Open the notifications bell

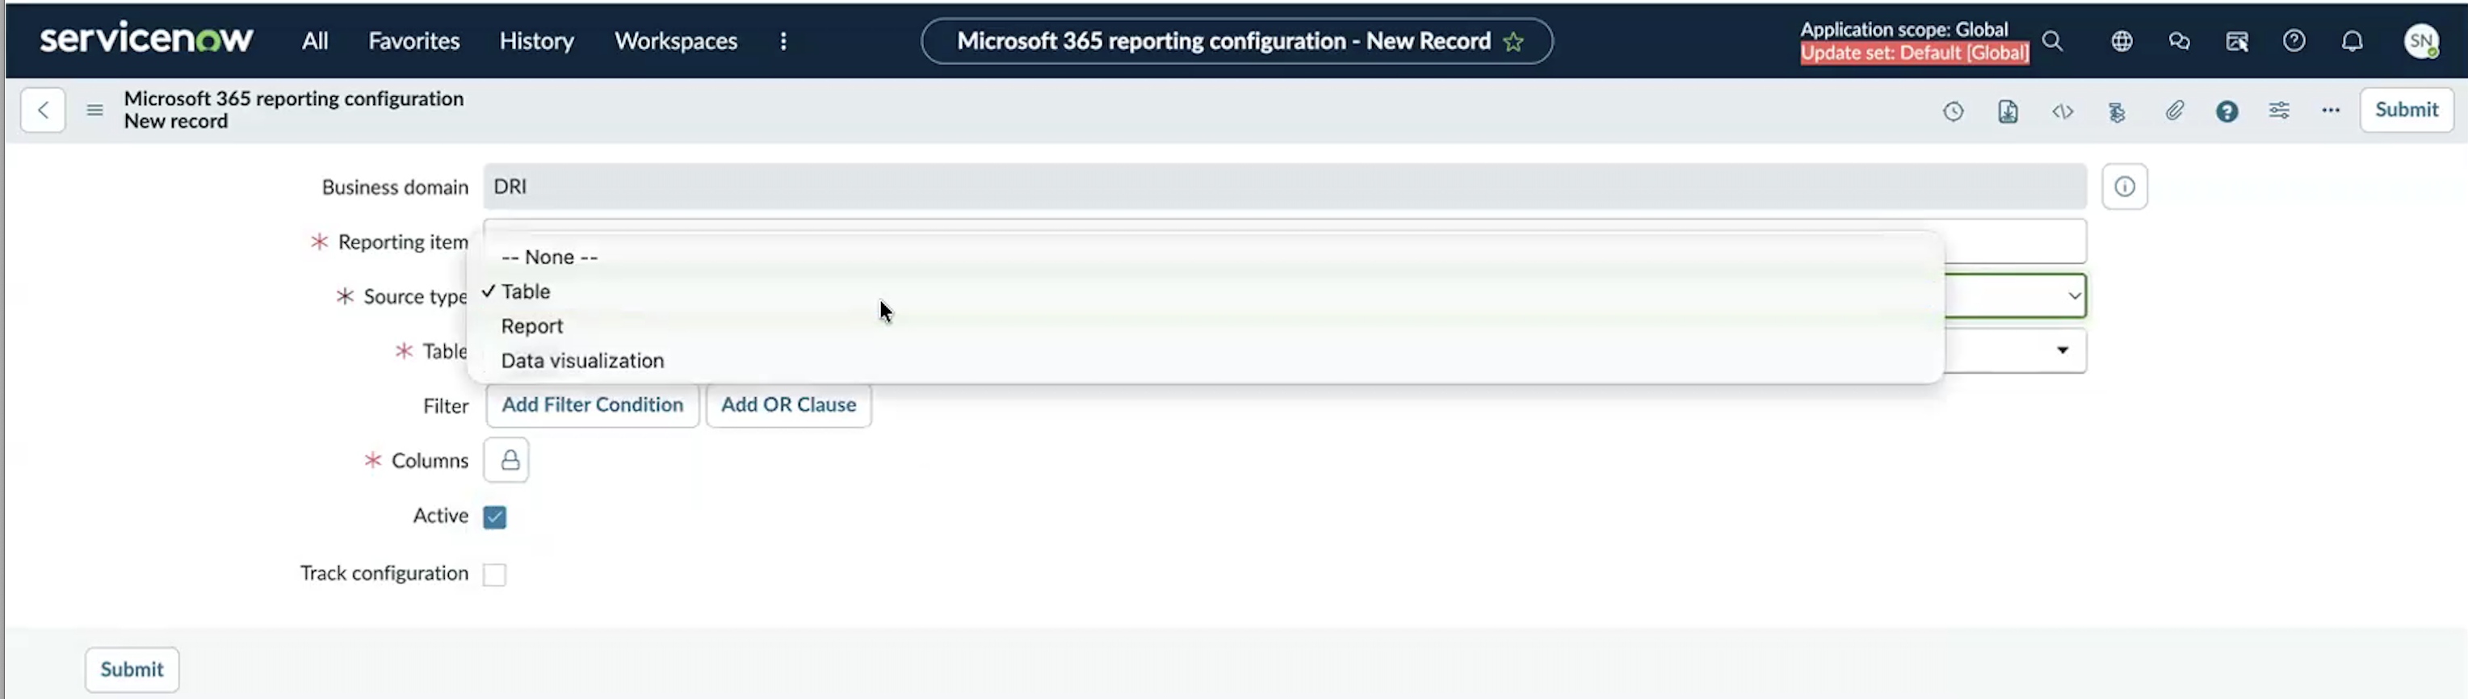(2352, 41)
